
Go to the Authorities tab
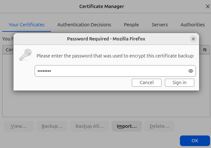(192, 25)
